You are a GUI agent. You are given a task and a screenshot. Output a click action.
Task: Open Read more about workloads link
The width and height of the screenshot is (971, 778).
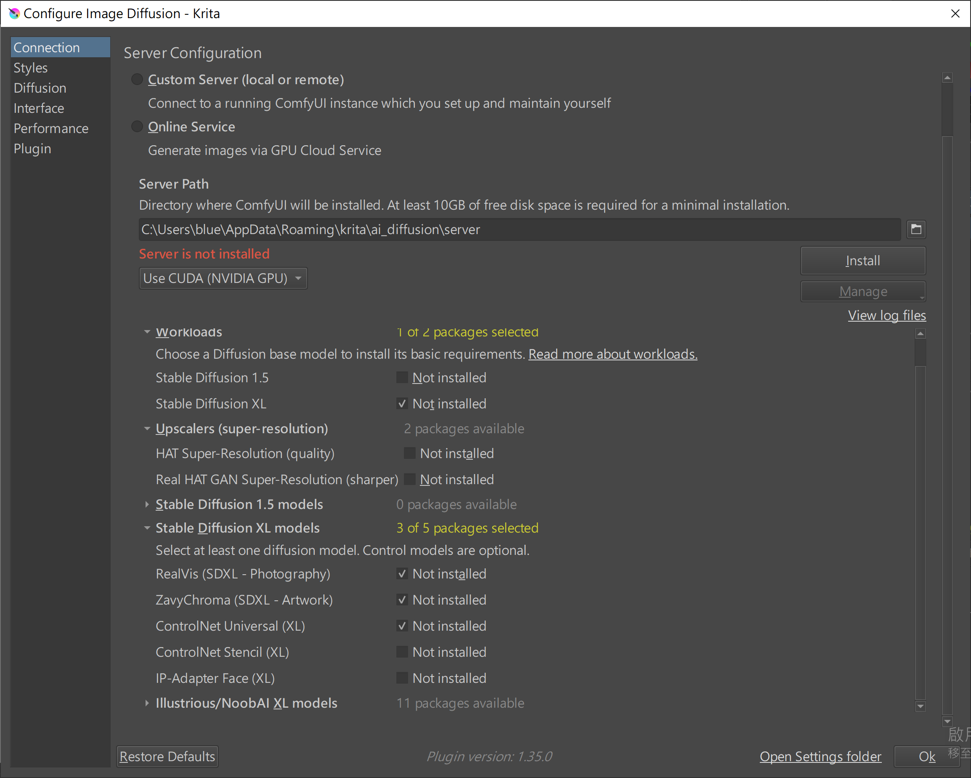click(x=613, y=354)
